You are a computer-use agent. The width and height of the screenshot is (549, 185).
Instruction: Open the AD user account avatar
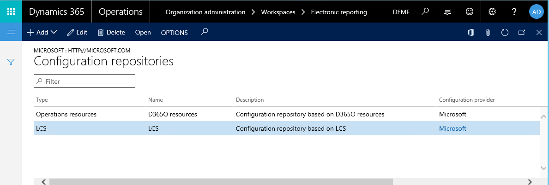click(536, 12)
